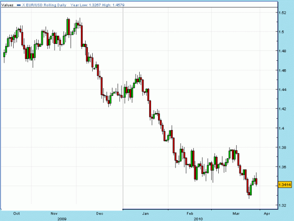
Task: Click the '2009' year label
Action: pos(62,219)
